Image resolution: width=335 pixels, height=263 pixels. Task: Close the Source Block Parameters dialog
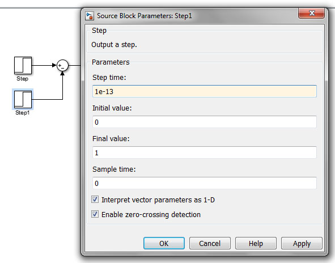[x=312, y=13]
